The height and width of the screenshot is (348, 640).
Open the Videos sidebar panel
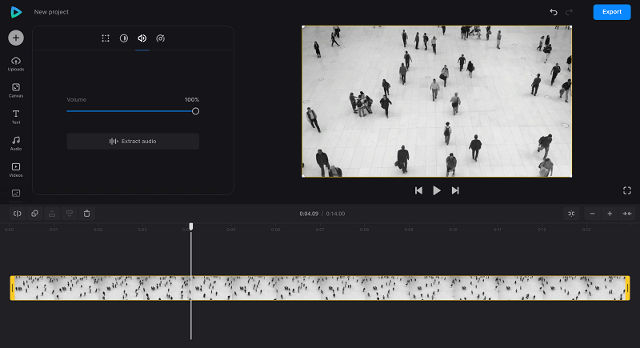[x=16, y=170]
